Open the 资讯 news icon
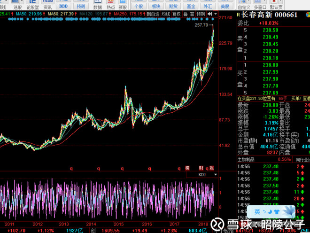This screenshot has height=233, width=310. pos(47,5)
